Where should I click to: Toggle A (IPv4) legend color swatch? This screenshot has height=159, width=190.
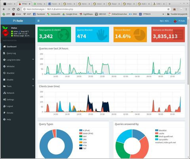(x=81, y=130)
